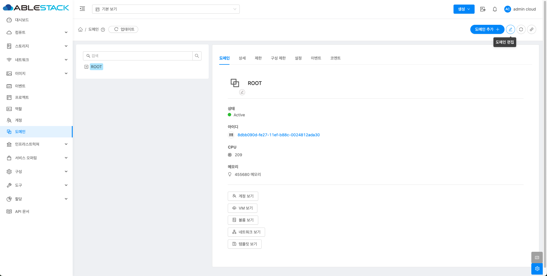
Task: Switch to the 구성 제한 tab
Action: [x=278, y=58]
